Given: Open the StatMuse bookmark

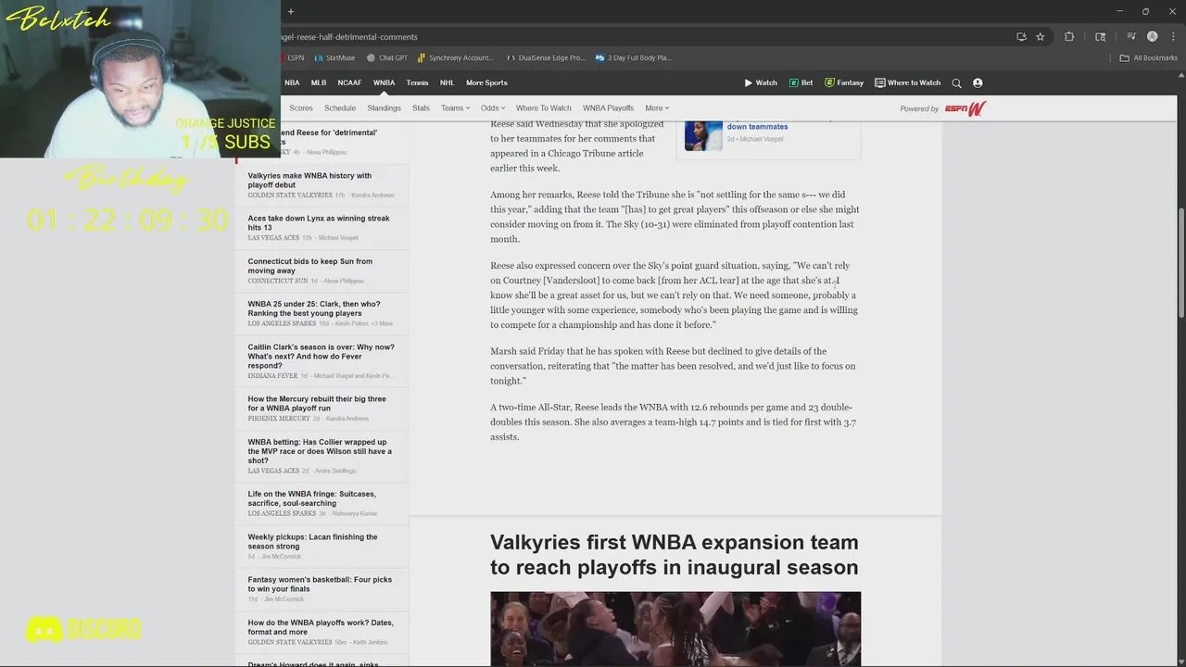Looking at the screenshot, I should 334,57.
